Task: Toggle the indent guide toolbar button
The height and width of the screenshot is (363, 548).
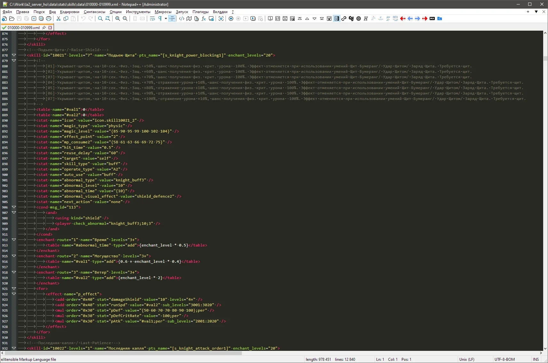Action: click(x=172, y=19)
